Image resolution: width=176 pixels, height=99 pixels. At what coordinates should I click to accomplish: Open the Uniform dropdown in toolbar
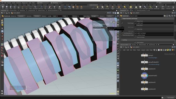110,16
